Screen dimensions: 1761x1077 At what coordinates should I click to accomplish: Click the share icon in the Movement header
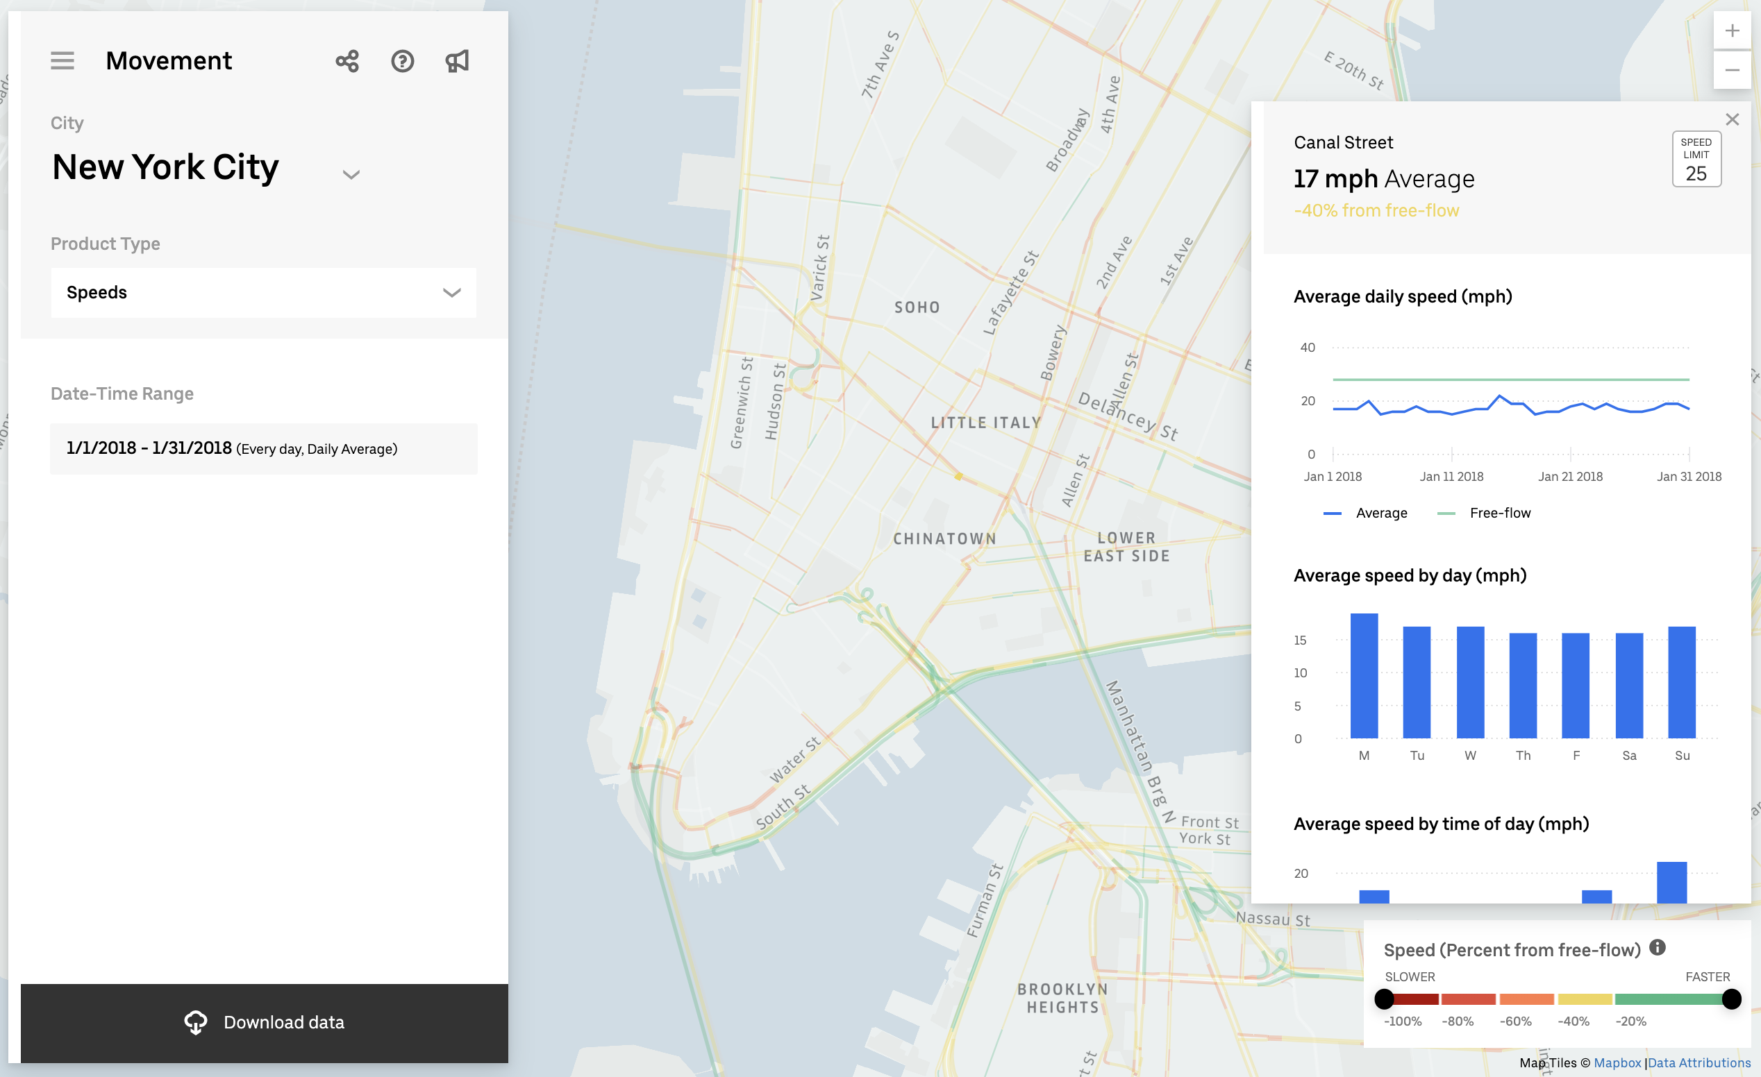tap(347, 60)
